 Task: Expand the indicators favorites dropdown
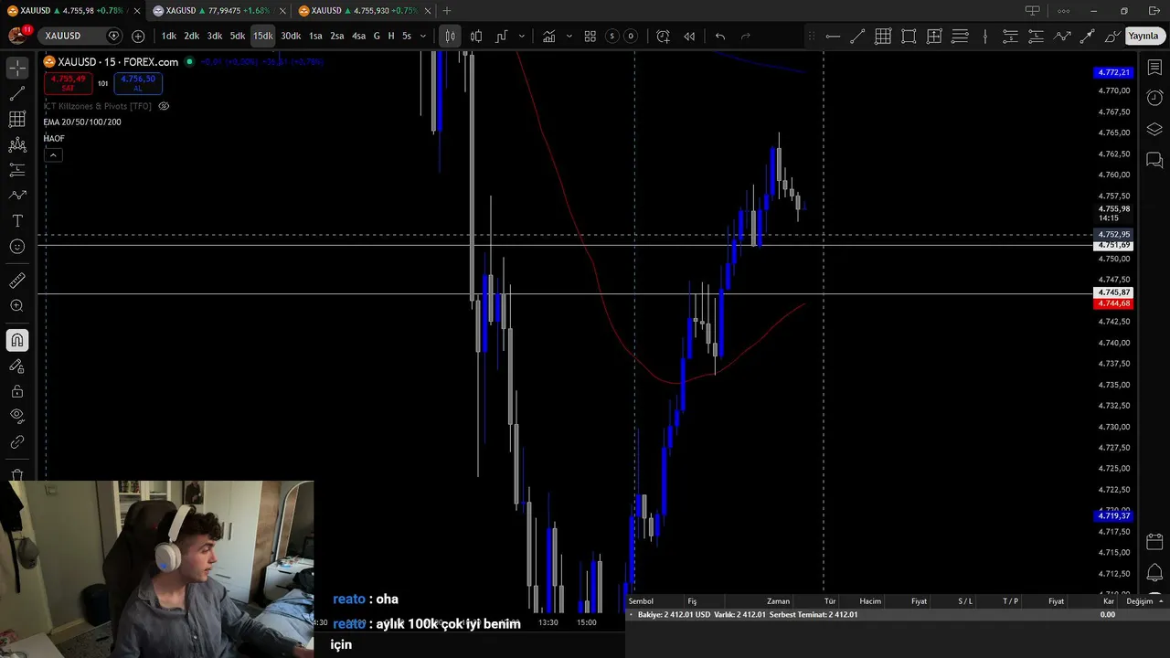click(569, 36)
